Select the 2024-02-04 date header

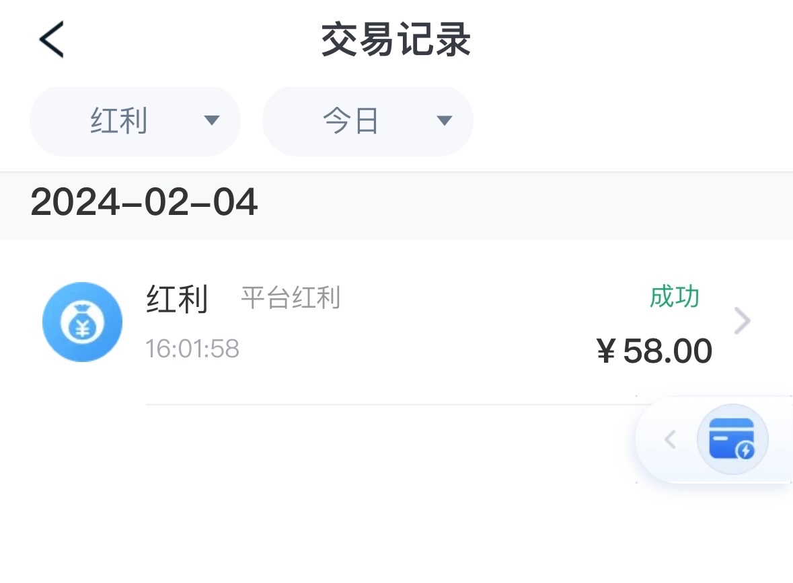[144, 202]
